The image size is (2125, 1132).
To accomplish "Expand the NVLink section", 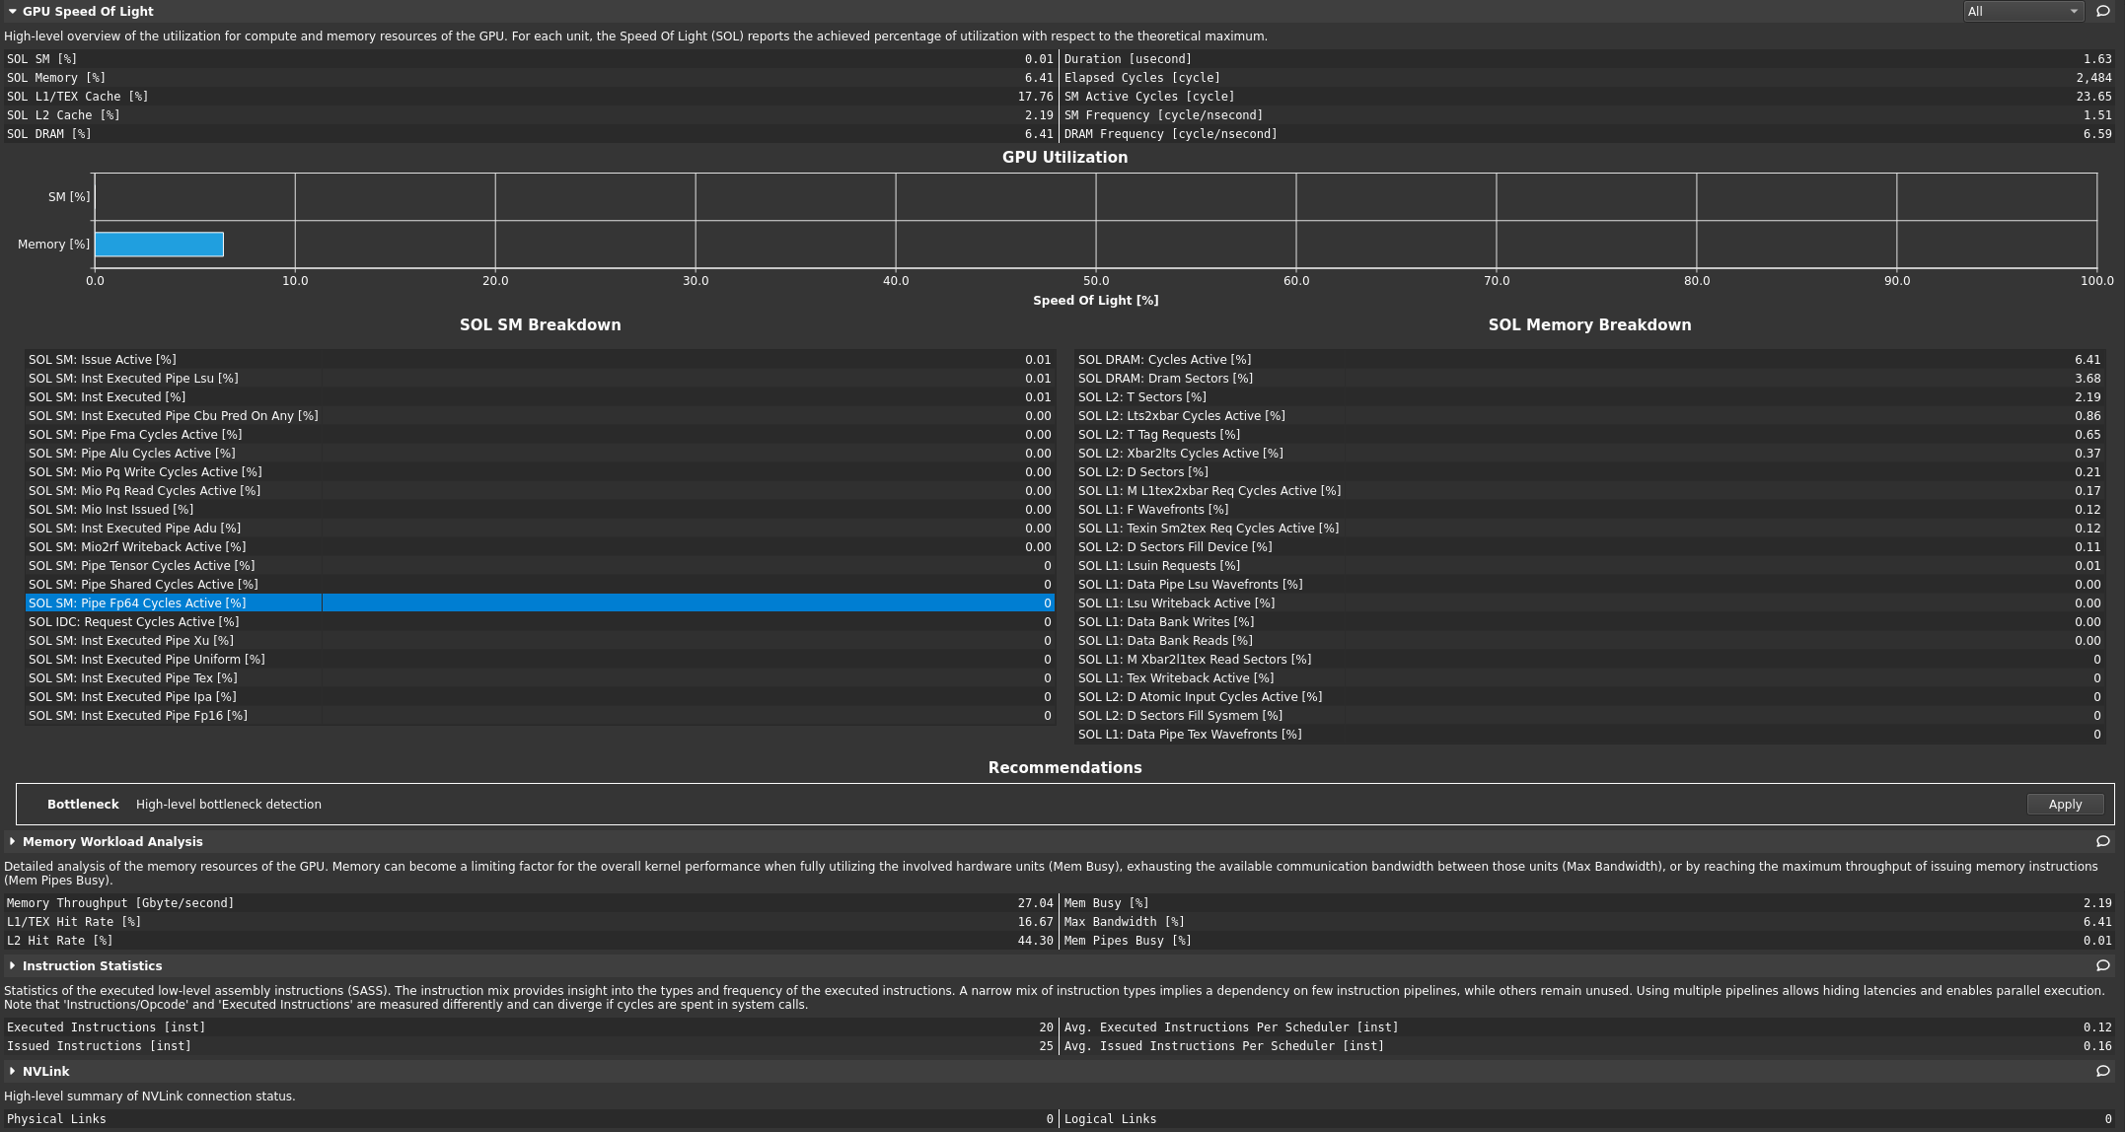I will pos(12,1072).
